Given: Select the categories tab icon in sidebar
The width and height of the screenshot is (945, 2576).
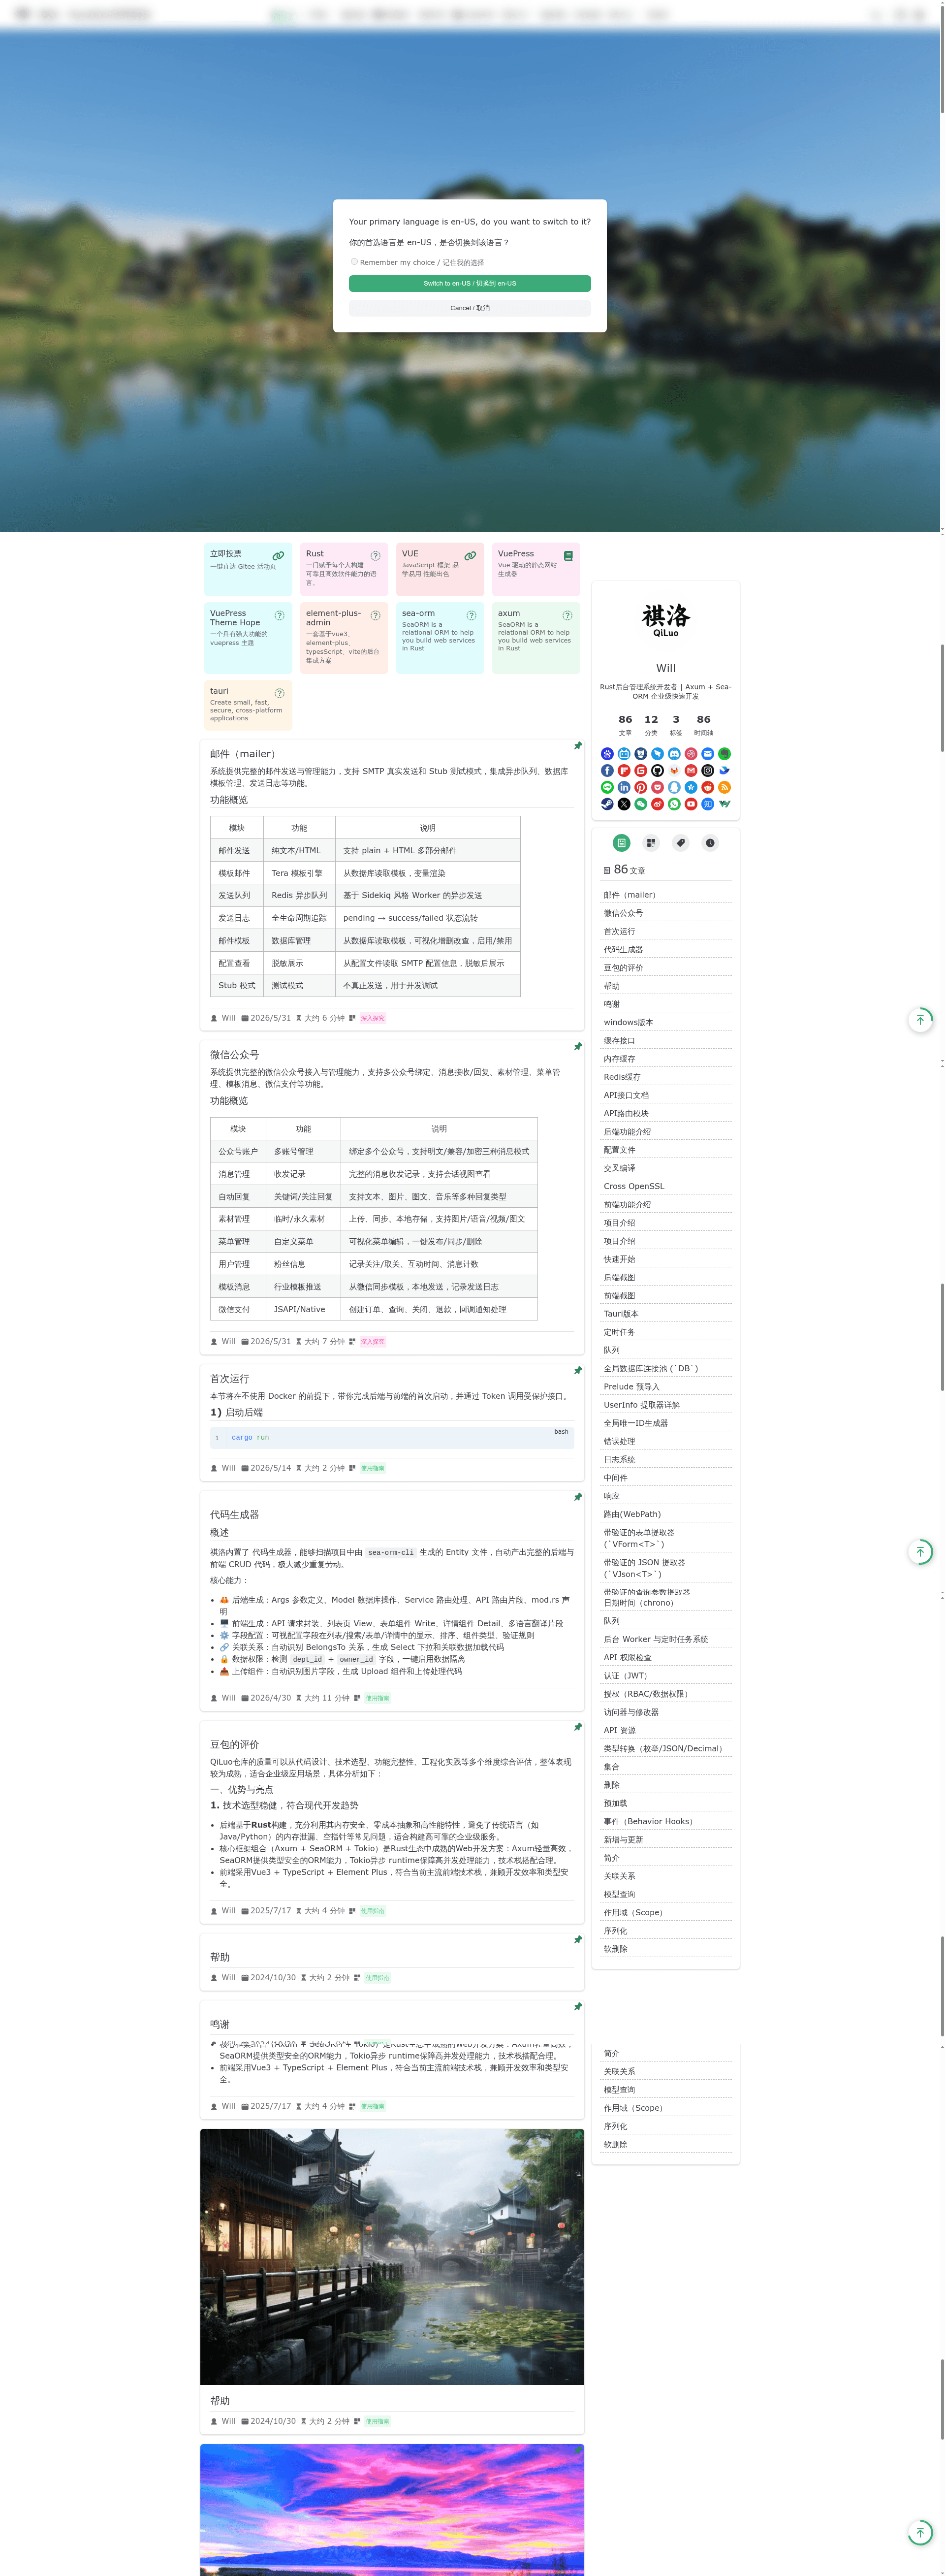Looking at the screenshot, I should (651, 843).
